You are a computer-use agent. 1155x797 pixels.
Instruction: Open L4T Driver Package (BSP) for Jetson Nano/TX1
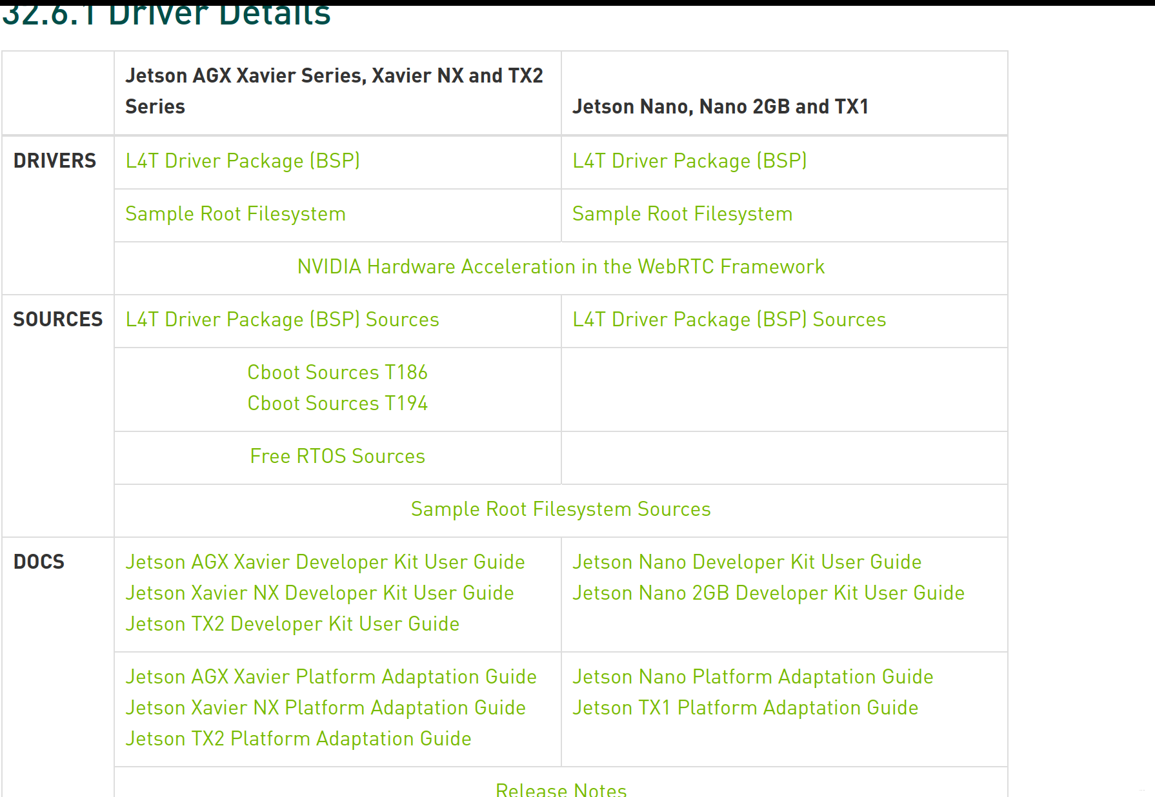pyautogui.click(x=690, y=161)
